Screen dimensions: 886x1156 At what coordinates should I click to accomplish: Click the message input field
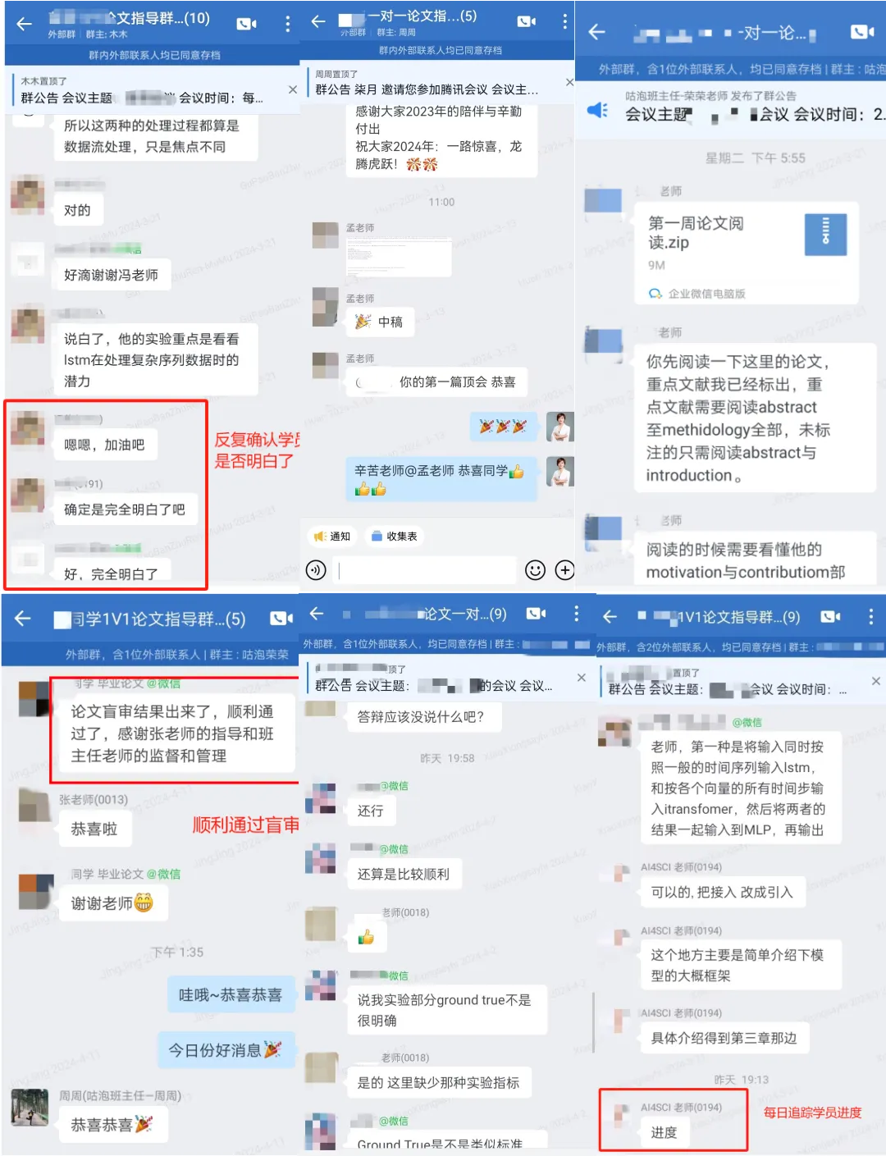click(x=425, y=570)
